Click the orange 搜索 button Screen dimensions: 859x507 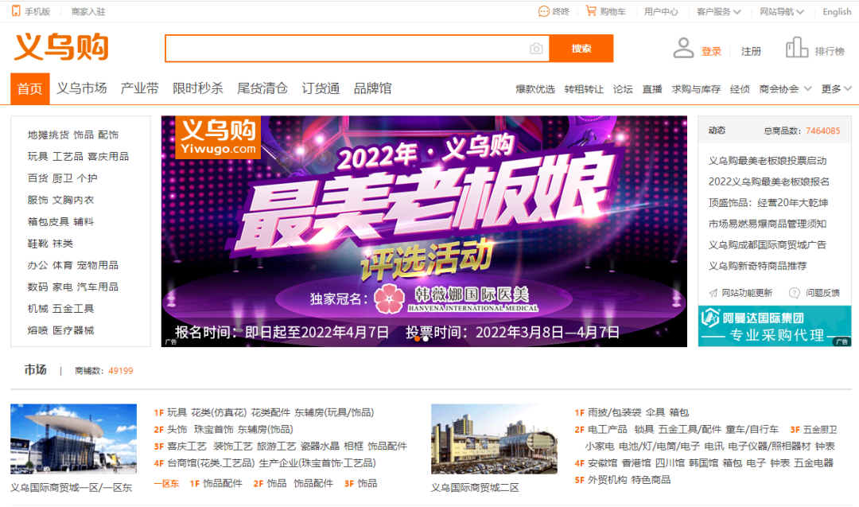coord(581,49)
